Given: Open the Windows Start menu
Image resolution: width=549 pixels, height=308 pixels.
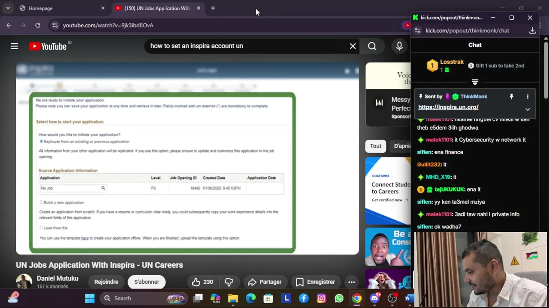Looking at the screenshot, I should pyautogui.click(x=90, y=298).
